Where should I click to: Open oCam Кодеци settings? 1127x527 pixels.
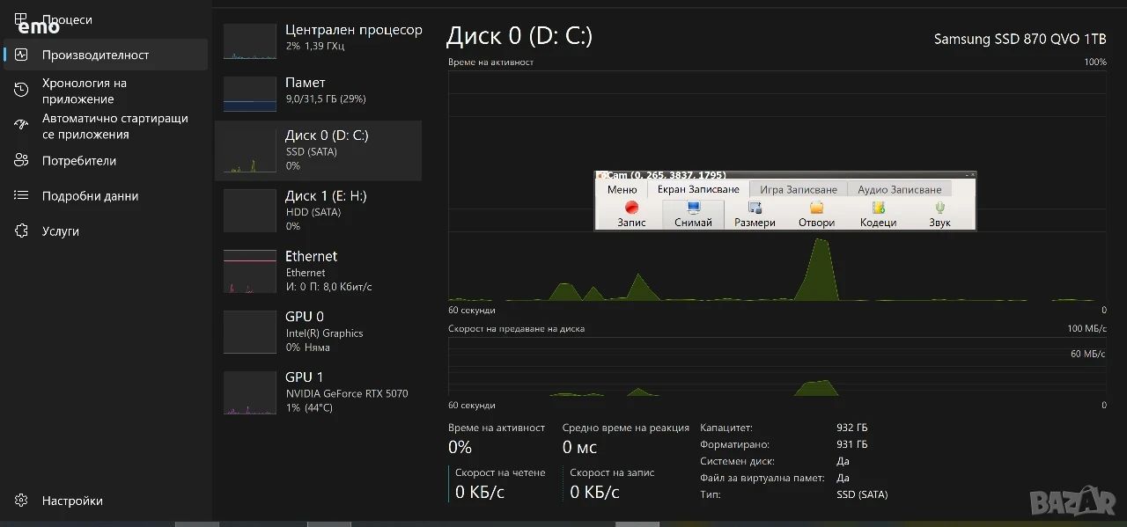(878, 214)
